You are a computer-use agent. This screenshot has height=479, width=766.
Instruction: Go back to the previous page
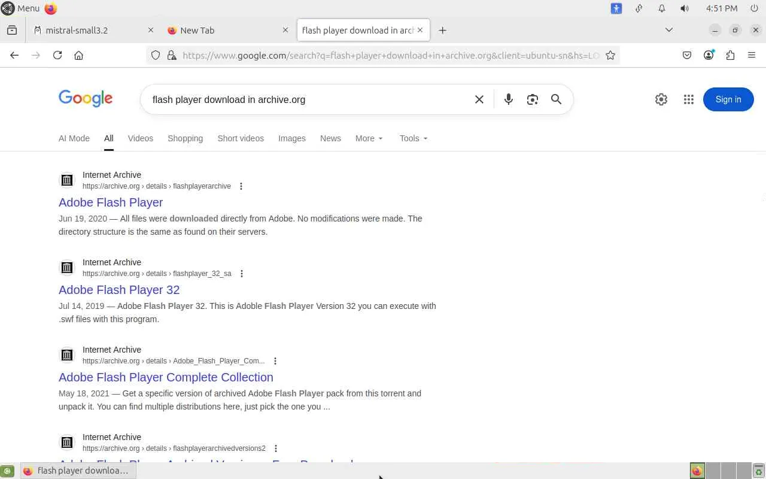pos(14,55)
